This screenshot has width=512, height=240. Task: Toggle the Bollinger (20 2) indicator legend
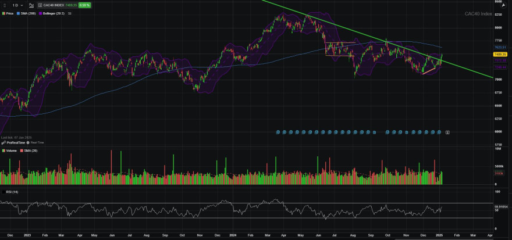tap(52, 13)
